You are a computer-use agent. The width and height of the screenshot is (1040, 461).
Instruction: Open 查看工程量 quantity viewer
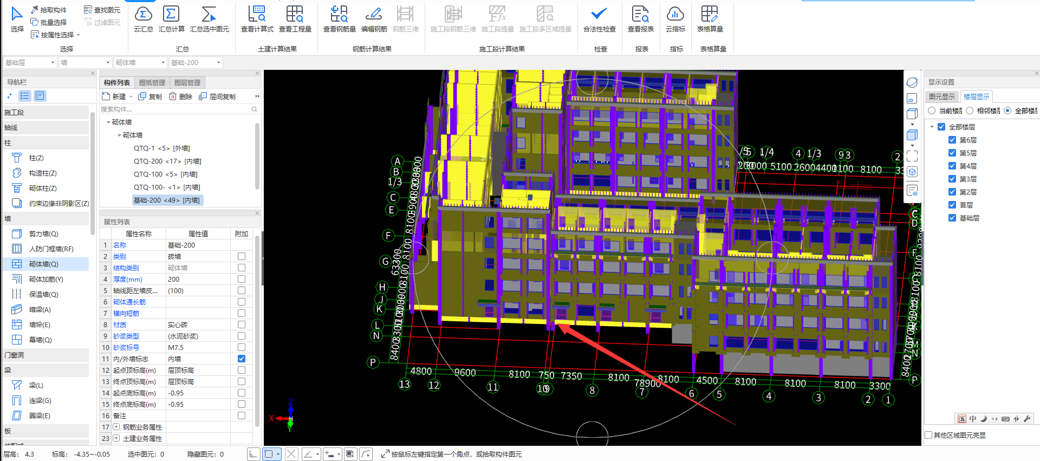295,20
